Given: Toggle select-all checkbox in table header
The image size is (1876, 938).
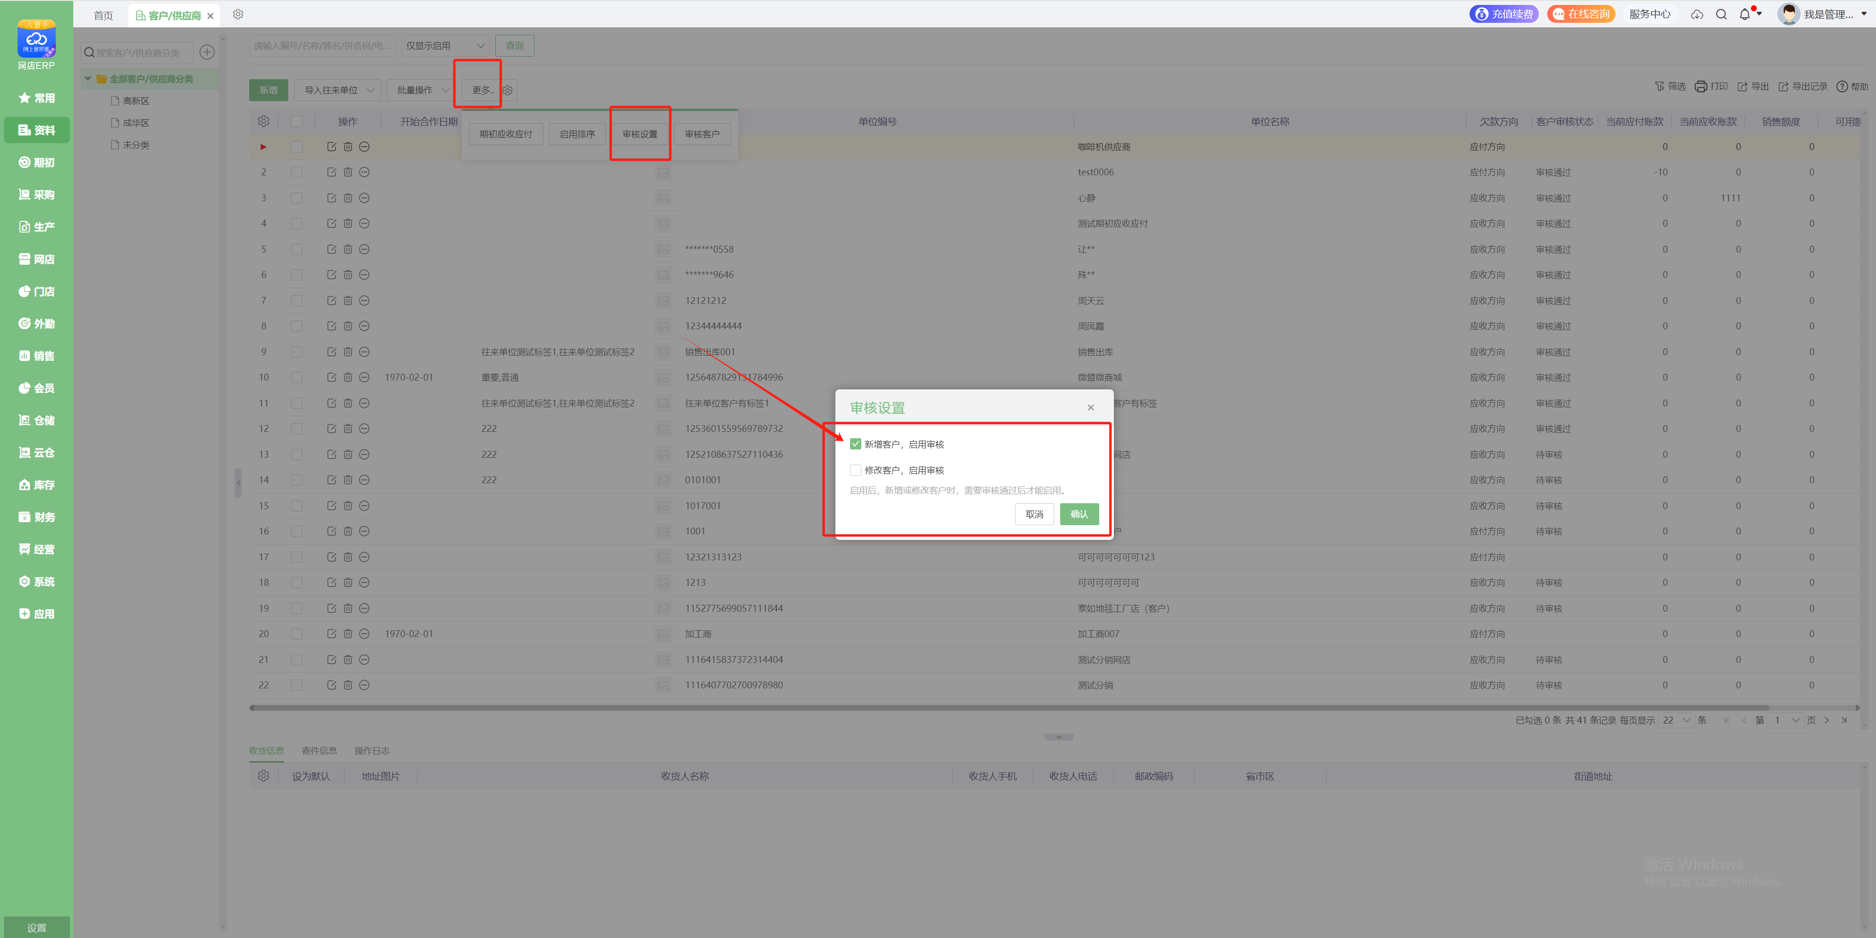Looking at the screenshot, I should tap(297, 121).
